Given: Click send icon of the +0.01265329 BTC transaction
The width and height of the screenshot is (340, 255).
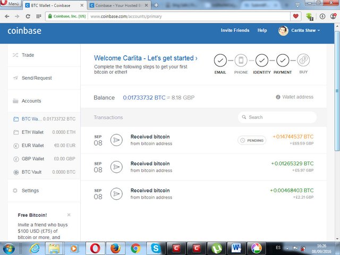Looking at the screenshot, I should [x=116, y=167].
